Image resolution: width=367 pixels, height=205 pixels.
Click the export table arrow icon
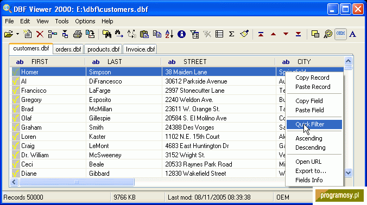(x=90, y=34)
